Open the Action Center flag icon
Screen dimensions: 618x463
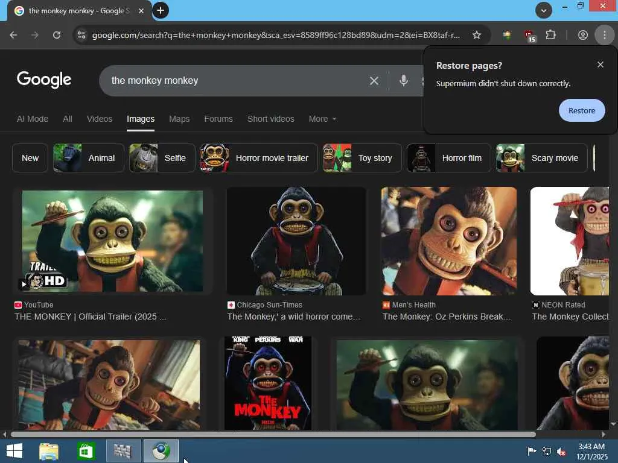coord(532,452)
